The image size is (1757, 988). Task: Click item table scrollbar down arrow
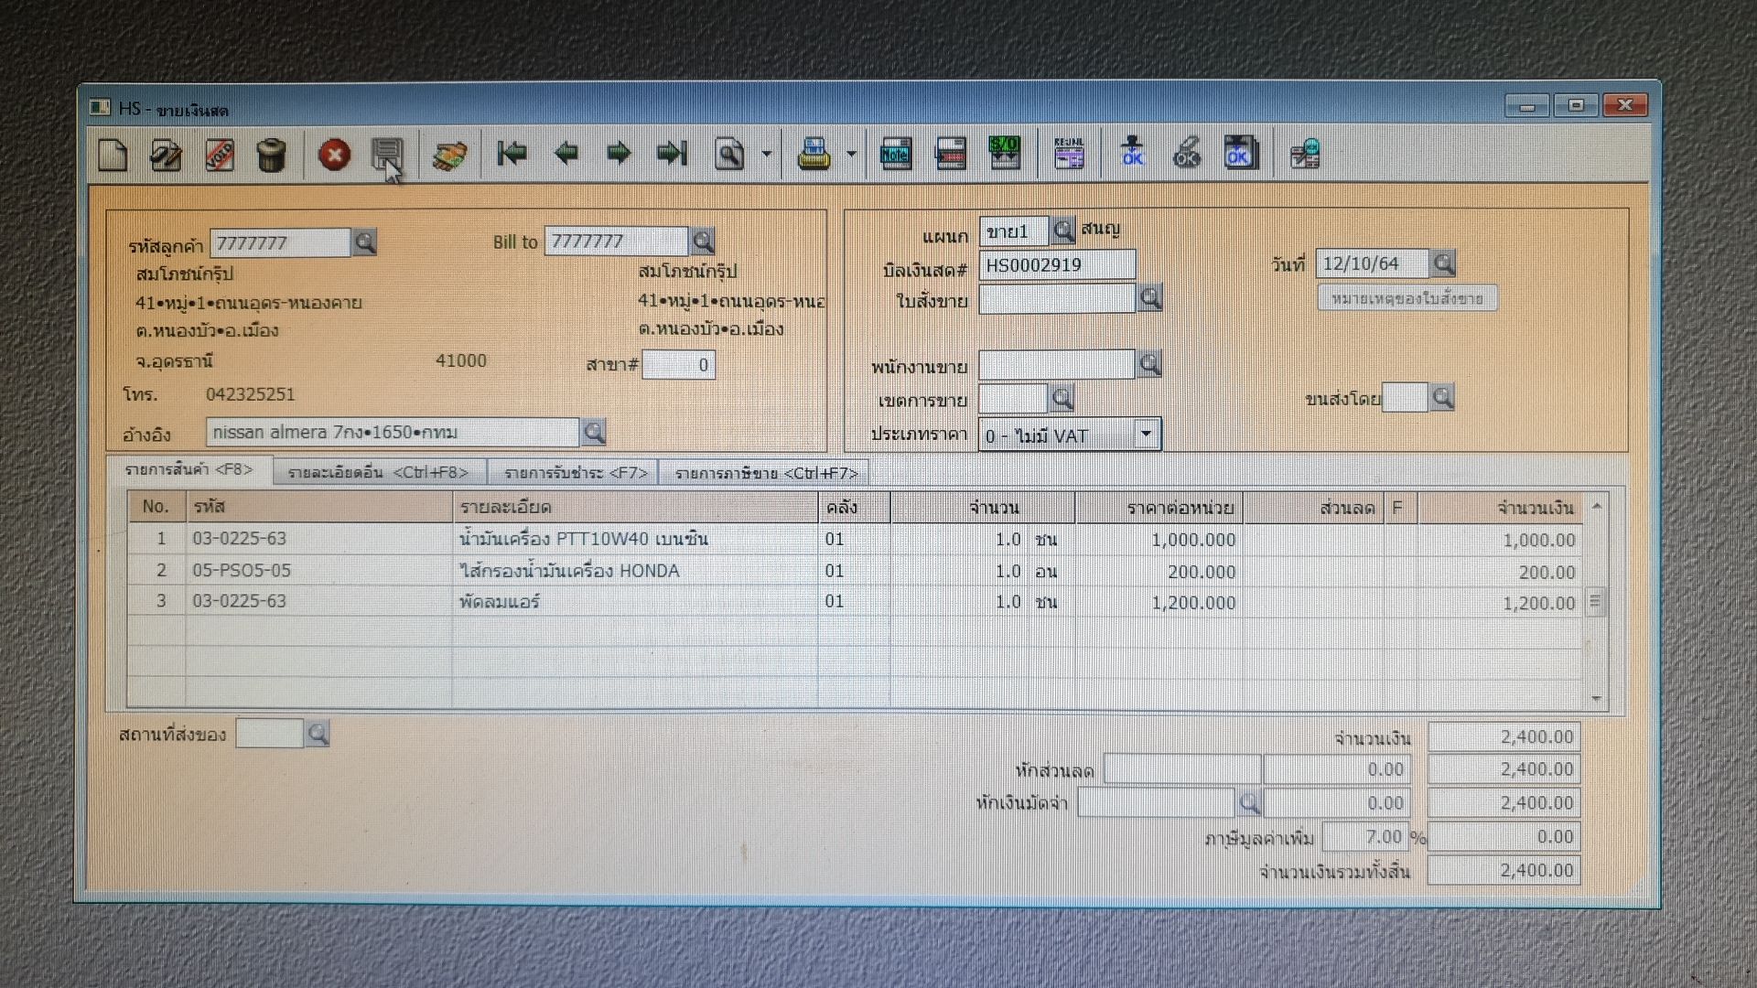pos(1596,699)
